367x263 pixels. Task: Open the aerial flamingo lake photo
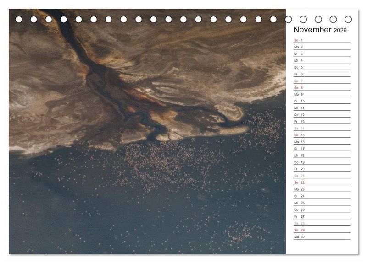point(147,137)
